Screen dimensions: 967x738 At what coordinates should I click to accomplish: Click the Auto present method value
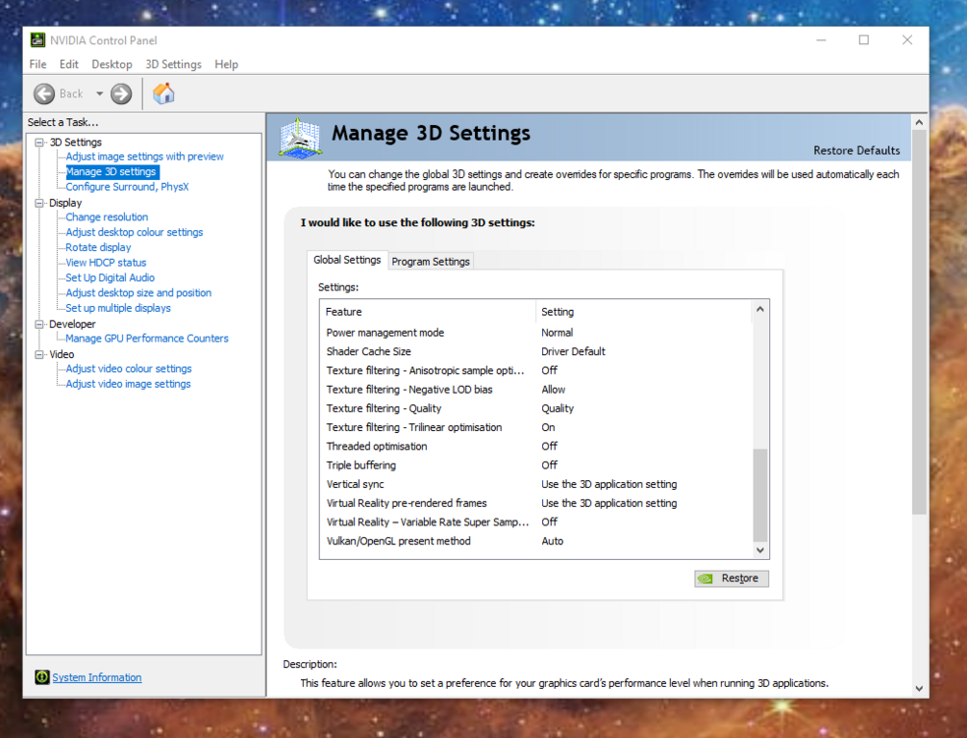552,541
